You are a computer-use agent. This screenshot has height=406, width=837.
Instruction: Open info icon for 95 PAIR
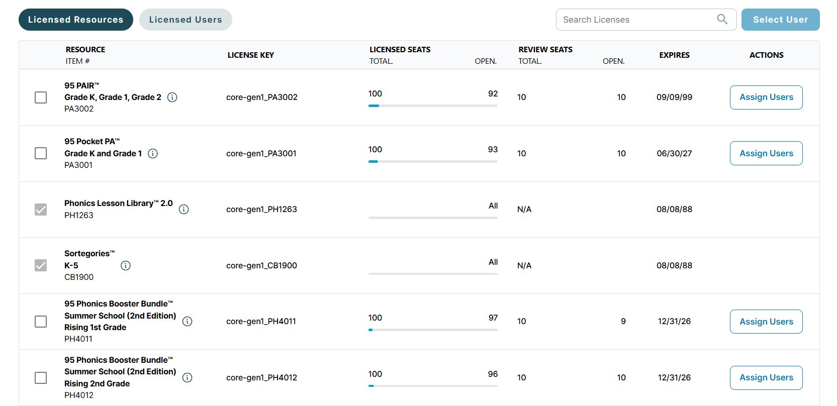click(x=172, y=97)
